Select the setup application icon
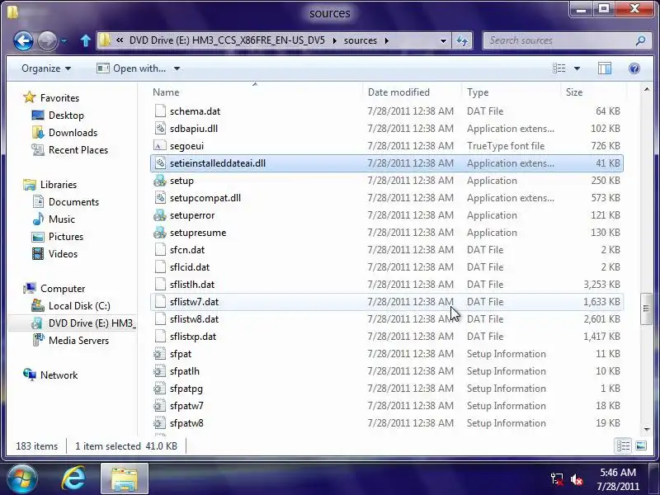Screen dimensions: 660x495 160,181
